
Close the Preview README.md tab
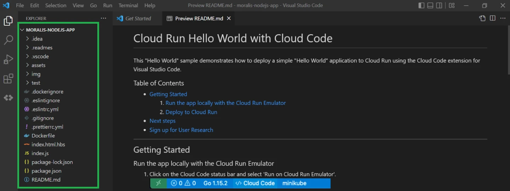coord(229,18)
